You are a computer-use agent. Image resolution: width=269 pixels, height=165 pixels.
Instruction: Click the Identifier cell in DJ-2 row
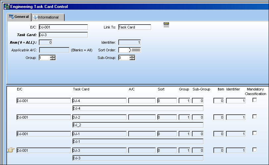coord(236,117)
